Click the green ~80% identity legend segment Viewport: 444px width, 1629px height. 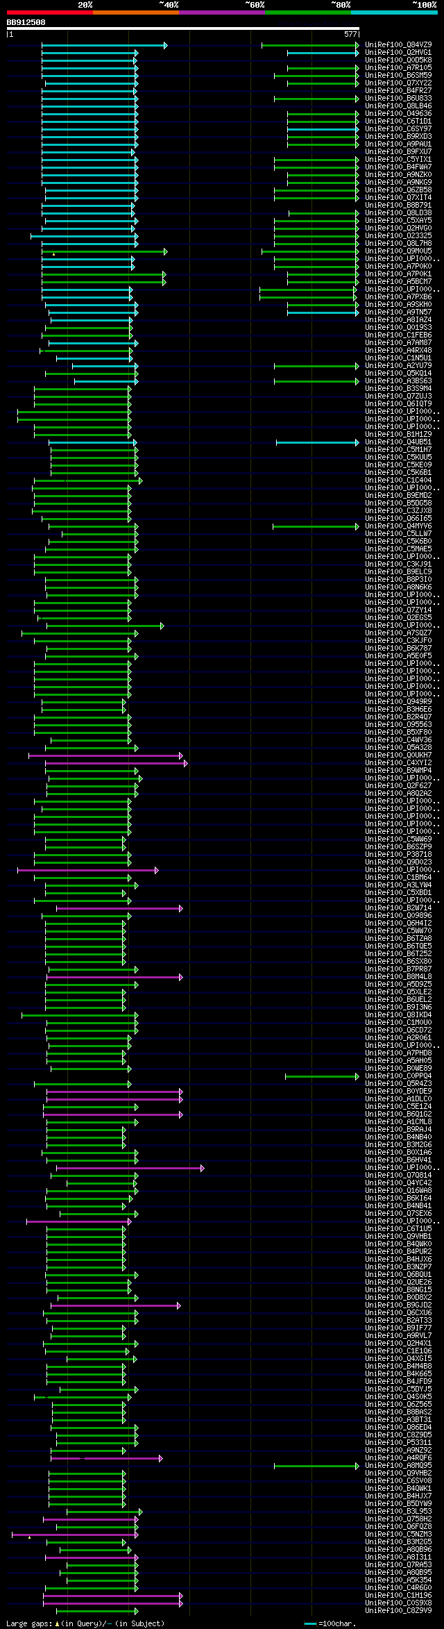pos(307,12)
